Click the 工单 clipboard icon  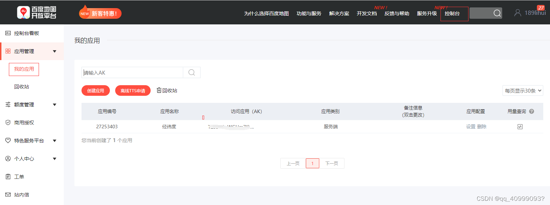(x=8, y=177)
